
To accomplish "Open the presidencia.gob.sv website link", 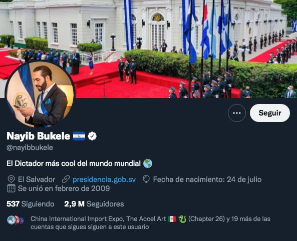I will pyautogui.click(x=104, y=179).
